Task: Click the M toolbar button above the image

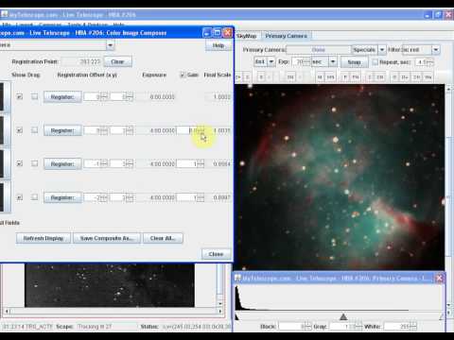Action: click(320, 76)
